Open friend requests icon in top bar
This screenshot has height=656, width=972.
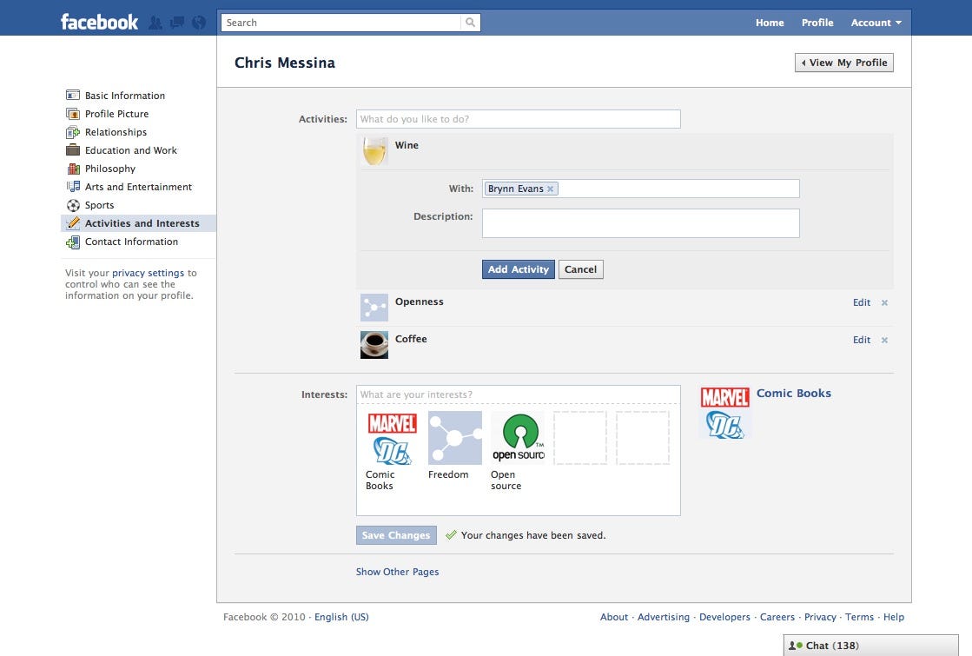point(155,23)
